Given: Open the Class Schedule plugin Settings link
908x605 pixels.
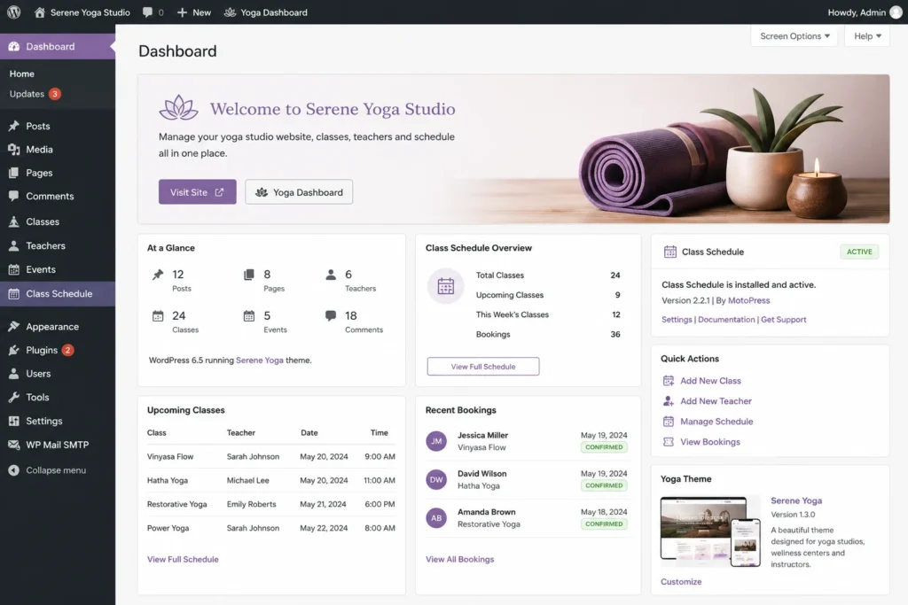Looking at the screenshot, I should [677, 319].
